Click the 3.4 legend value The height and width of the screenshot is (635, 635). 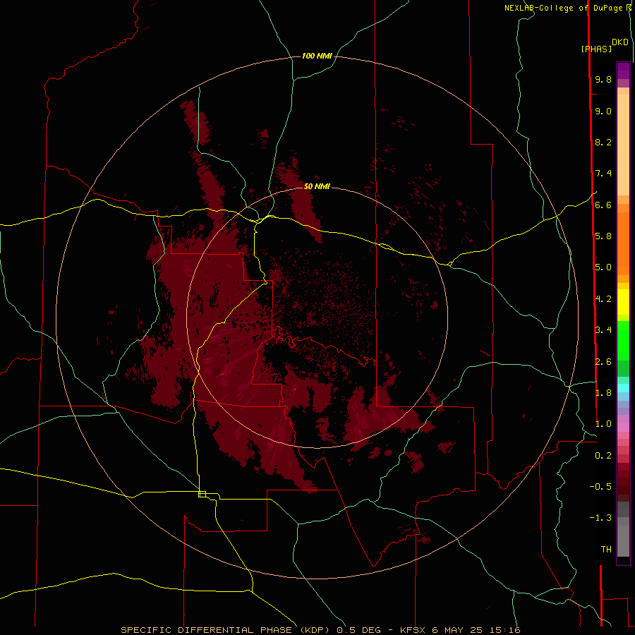click(x=603, y=330)
